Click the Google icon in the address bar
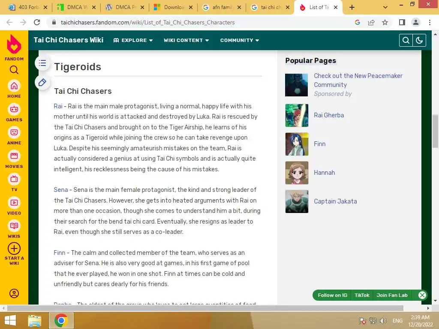439x329 pixels. pos(358,22)
